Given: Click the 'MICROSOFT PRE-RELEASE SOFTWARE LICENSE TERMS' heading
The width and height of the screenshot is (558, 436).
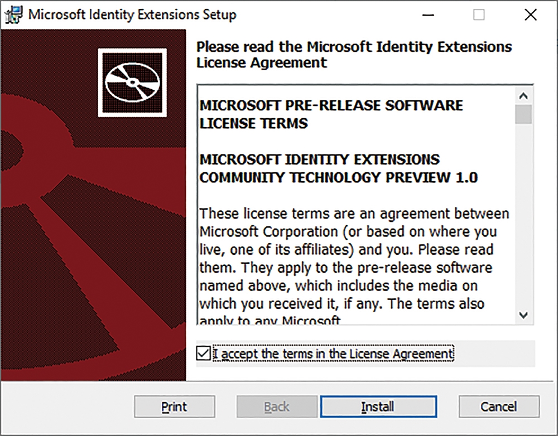Looking at the screenshot, I should pyautogui.click(x=331, y=114).
